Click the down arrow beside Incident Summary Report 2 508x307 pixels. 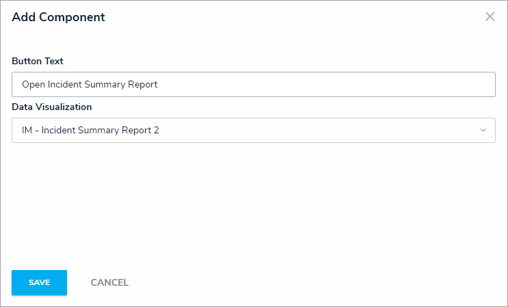pyautogui.click(x=483, y=131)
